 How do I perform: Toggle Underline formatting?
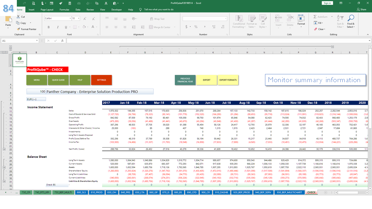[66, 27]
